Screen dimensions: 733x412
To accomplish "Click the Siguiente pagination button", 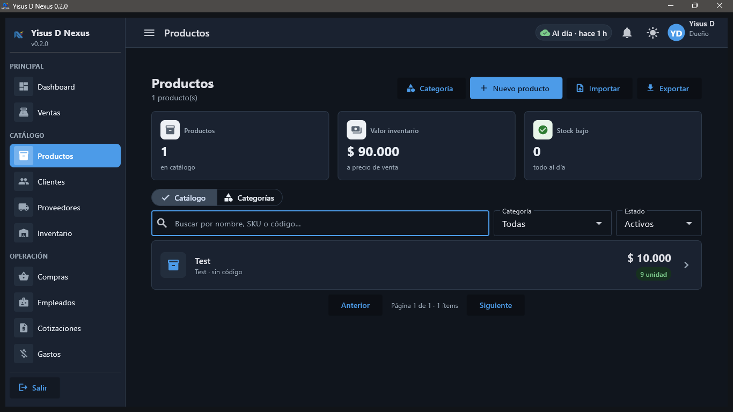I will click(x=496, y=305).
